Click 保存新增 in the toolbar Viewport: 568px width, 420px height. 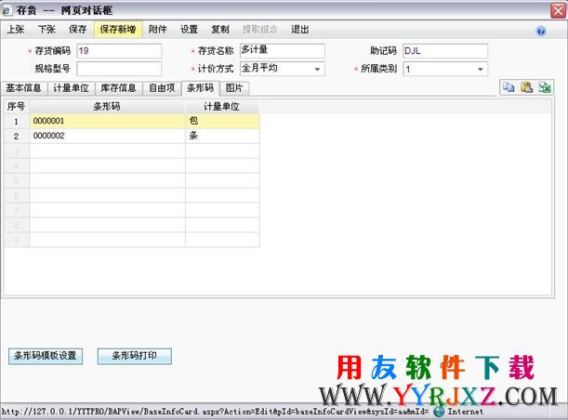coord(118,30)
